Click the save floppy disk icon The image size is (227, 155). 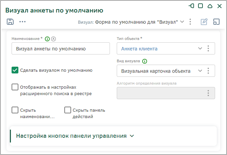pyautogui.click(x=10, y=22)
